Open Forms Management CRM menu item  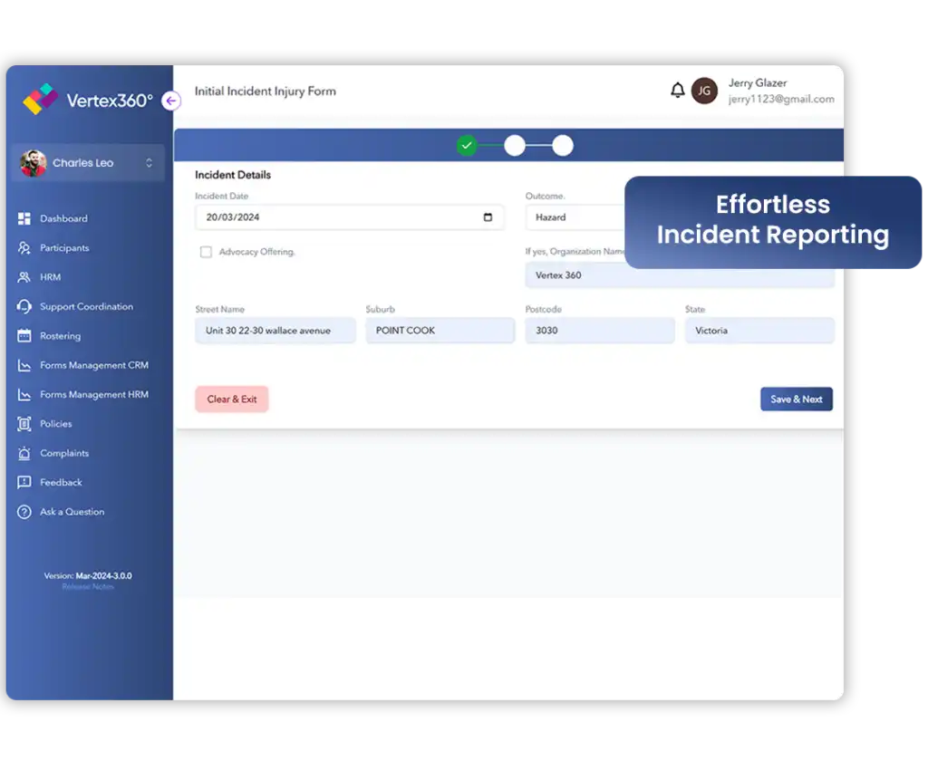click(x=93, y=365)
